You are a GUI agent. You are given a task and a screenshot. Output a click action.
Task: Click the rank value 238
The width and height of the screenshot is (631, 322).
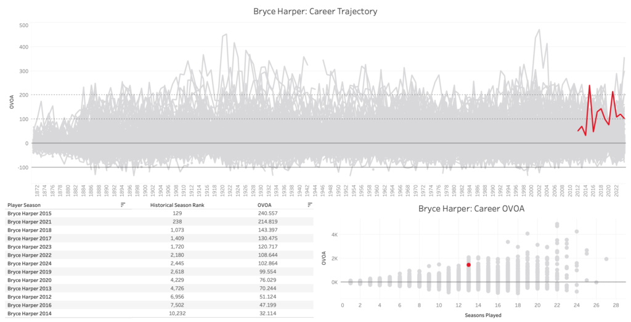click(177, 222)
